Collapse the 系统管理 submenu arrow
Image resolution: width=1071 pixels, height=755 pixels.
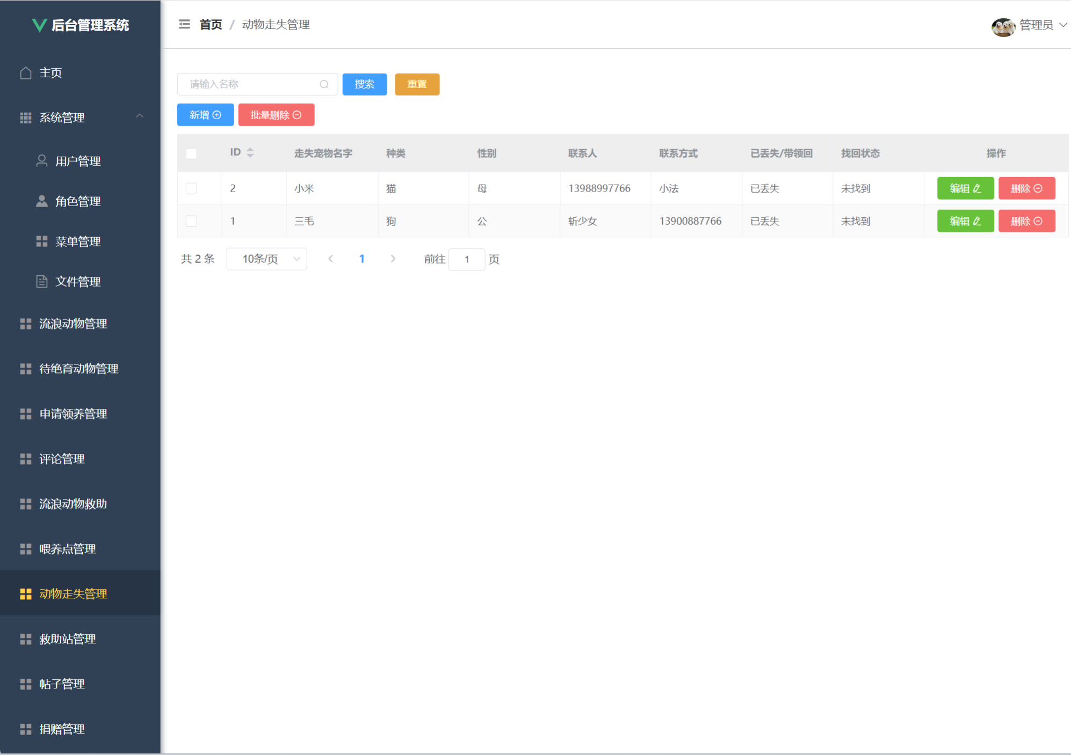click(140, 116)
